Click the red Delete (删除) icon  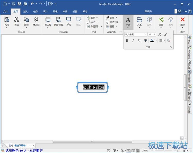pyautogui.click(x=183, y=20)
